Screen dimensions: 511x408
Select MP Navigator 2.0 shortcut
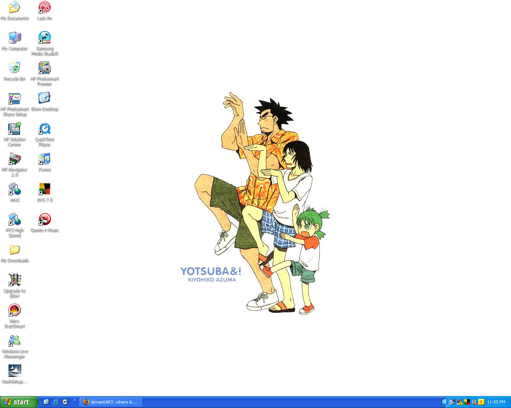pyautogui.click(x=15, y=164)
